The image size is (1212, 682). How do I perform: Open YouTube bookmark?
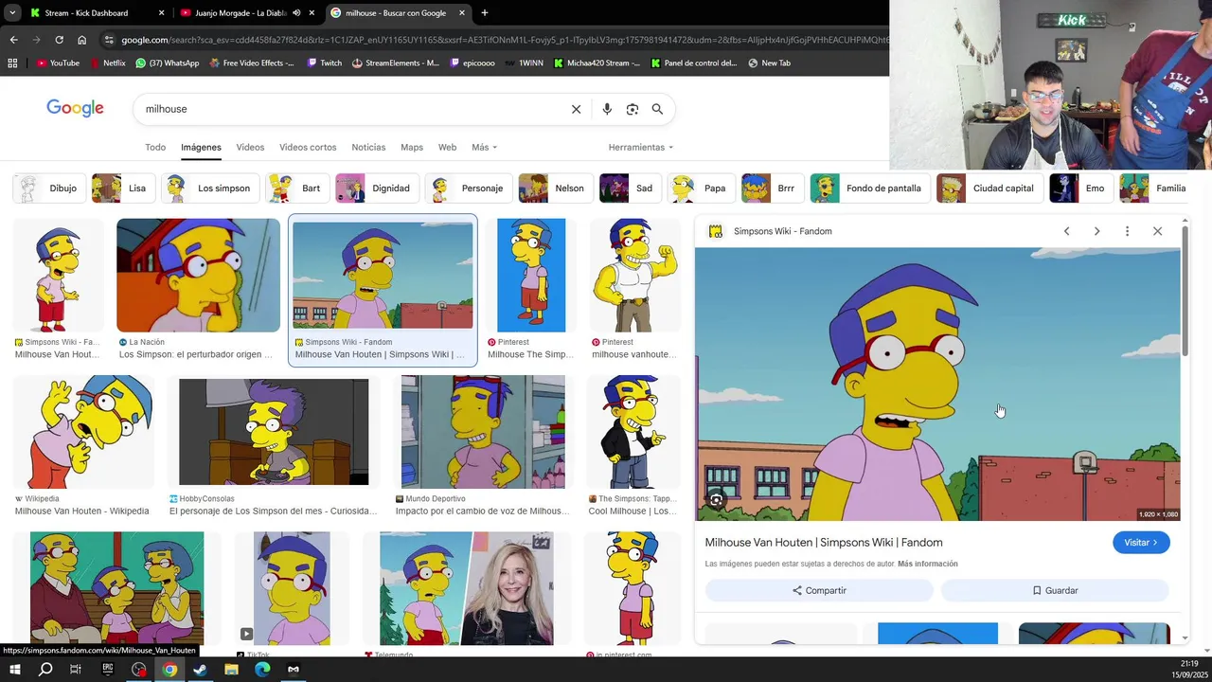pyautogui.click(x=58, y=63)
